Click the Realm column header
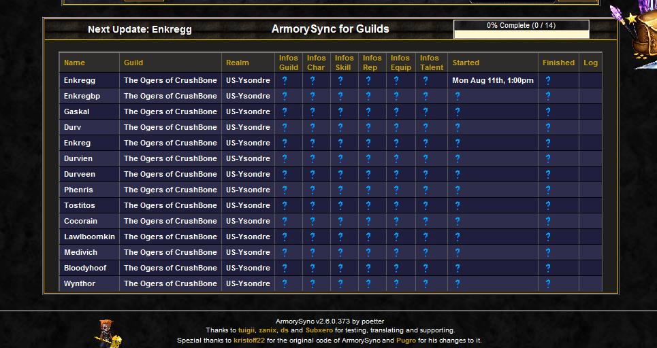This screenshot has width=657, height=348. coord(238,63)
